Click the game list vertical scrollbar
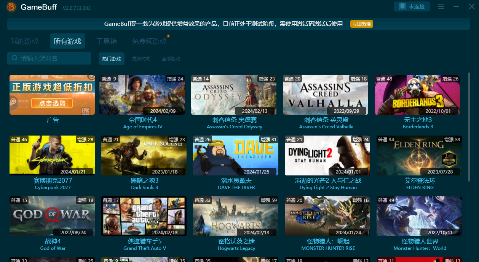This screenshot has height=262, width=479. [x=469, y=127]
